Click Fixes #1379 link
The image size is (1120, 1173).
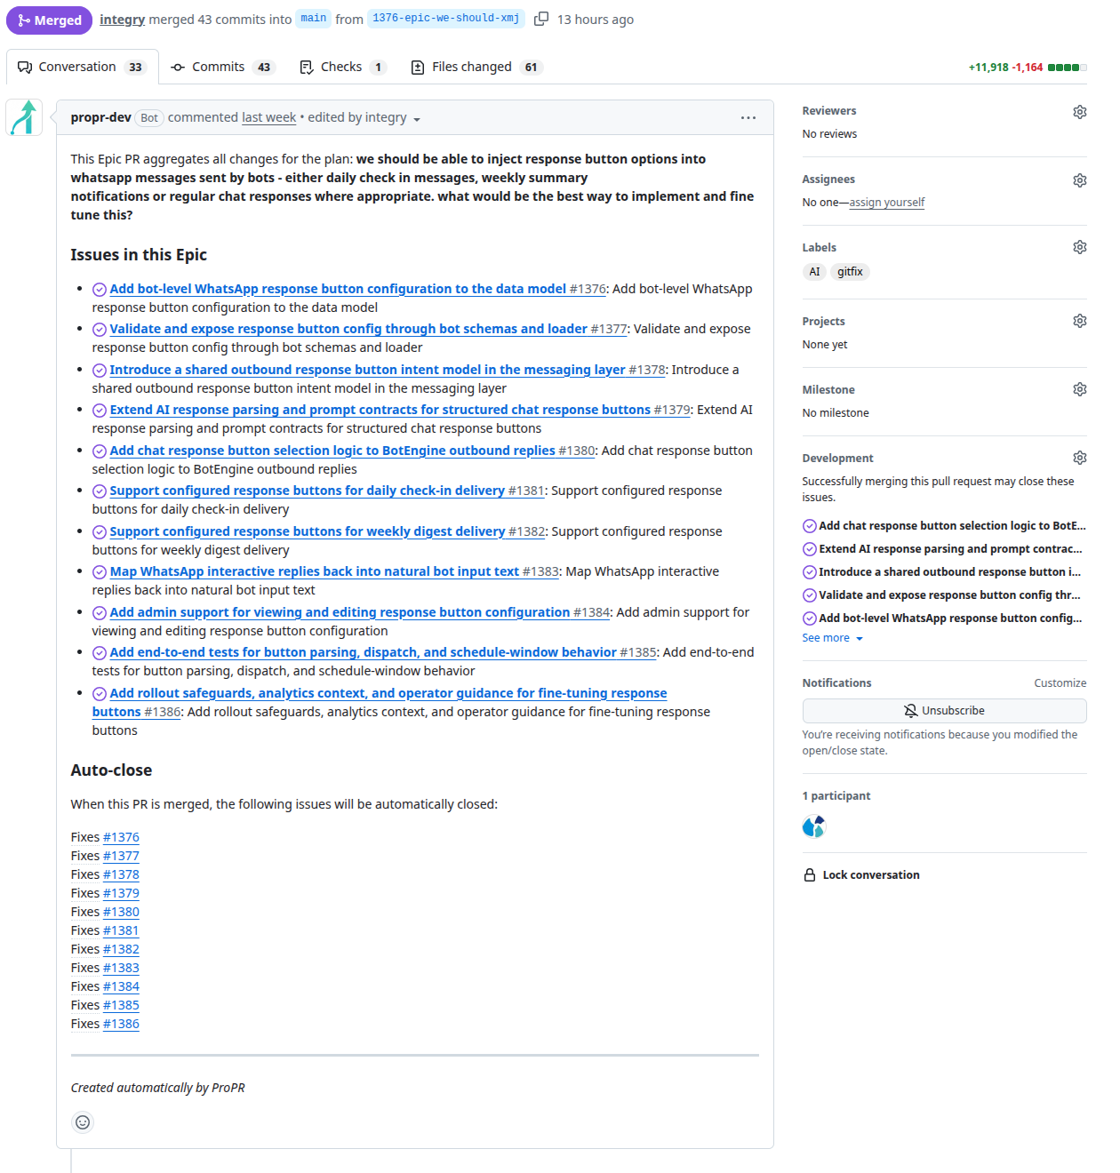[x=121, y=893]
